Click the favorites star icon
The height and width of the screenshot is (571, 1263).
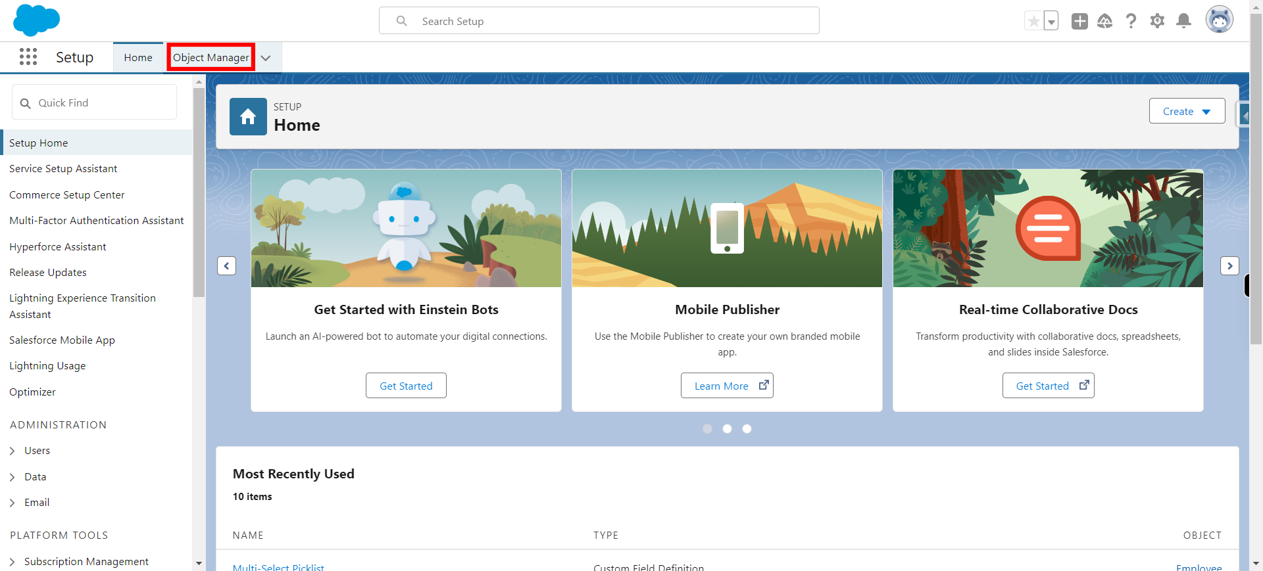[1034, 21]
